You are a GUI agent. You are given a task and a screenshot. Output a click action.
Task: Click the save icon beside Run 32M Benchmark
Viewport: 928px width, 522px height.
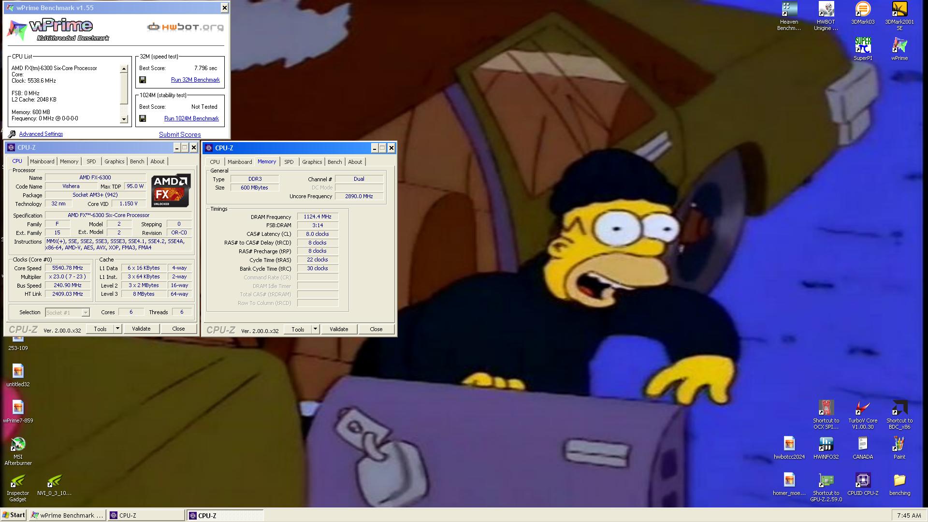point(143,80)
